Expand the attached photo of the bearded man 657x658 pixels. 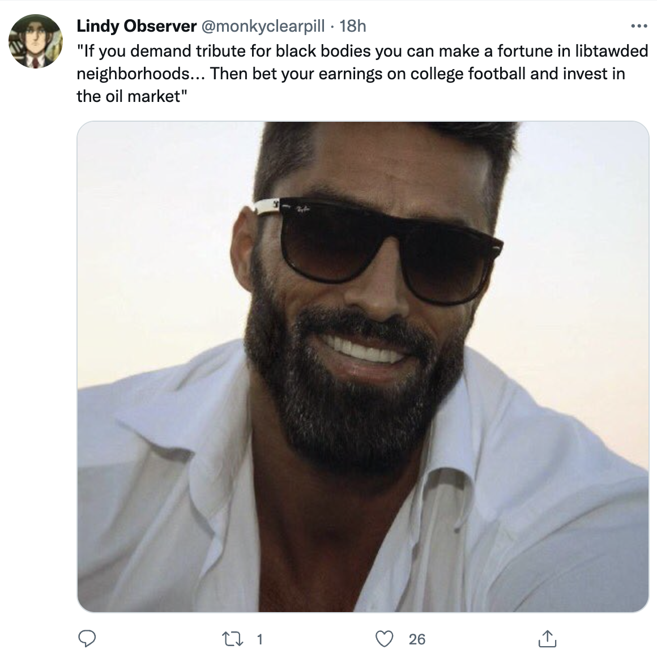pyautogui.click(x=363, y=367)
